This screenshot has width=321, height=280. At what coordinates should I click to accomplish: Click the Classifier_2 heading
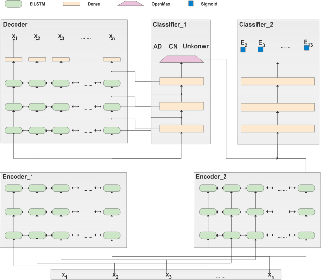[256, 25]
